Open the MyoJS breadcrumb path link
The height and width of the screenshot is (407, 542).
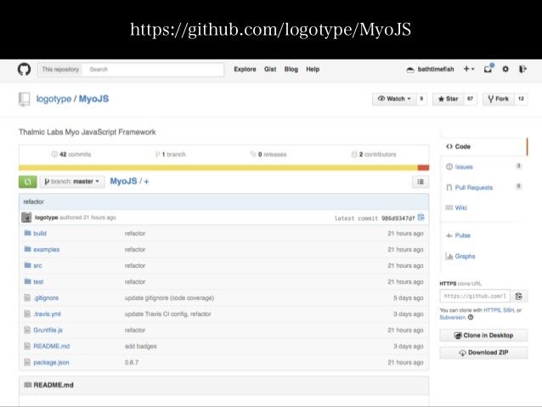123,181
